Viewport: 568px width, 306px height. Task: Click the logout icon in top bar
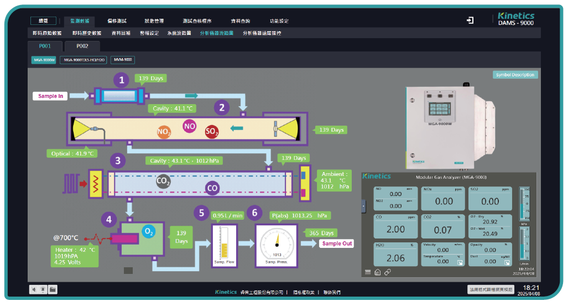tap(470, 20)
